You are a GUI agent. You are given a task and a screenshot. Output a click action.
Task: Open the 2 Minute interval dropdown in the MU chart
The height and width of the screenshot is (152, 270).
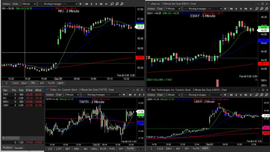(x=28, y=4)
